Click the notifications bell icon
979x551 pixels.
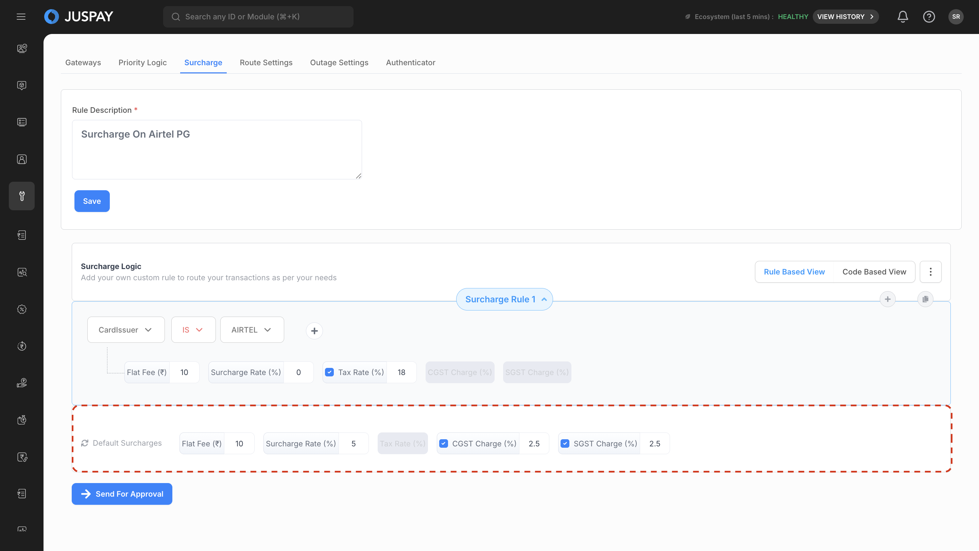click(x=903, y=17)
